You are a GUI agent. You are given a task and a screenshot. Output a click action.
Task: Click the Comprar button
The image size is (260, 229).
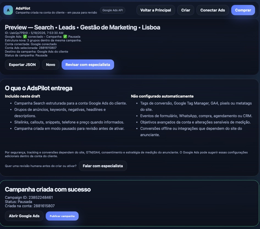click(x=243, y=10)
